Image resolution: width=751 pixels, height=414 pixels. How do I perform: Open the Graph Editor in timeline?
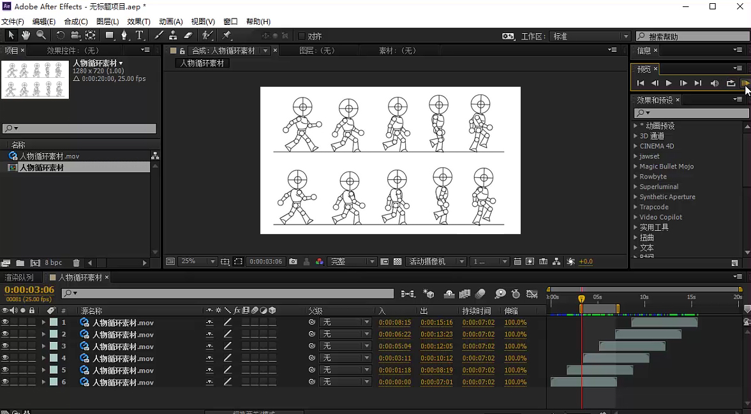pyautogui.click(x=532, y=294)
